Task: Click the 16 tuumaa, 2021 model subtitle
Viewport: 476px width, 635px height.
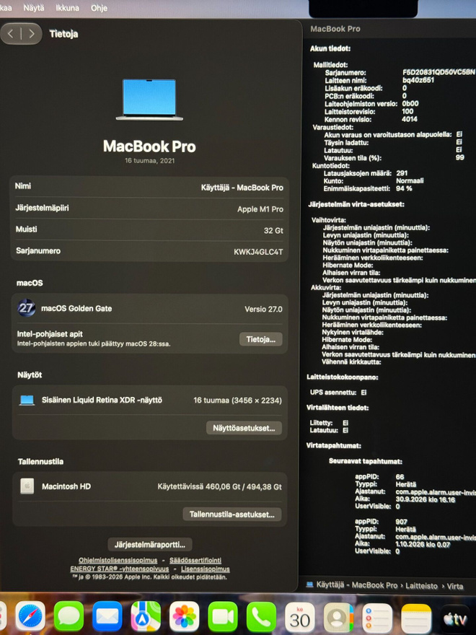Action: click(149, 161)
